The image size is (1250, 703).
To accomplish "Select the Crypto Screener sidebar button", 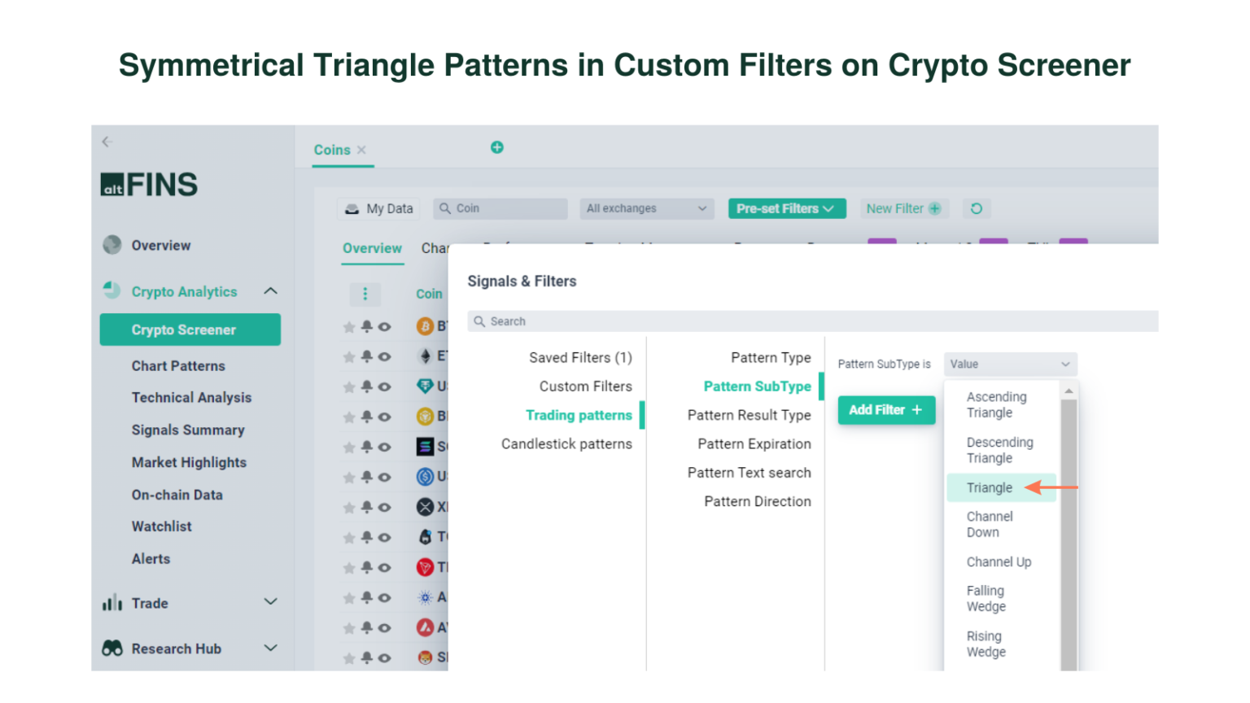I will point(190,330).
